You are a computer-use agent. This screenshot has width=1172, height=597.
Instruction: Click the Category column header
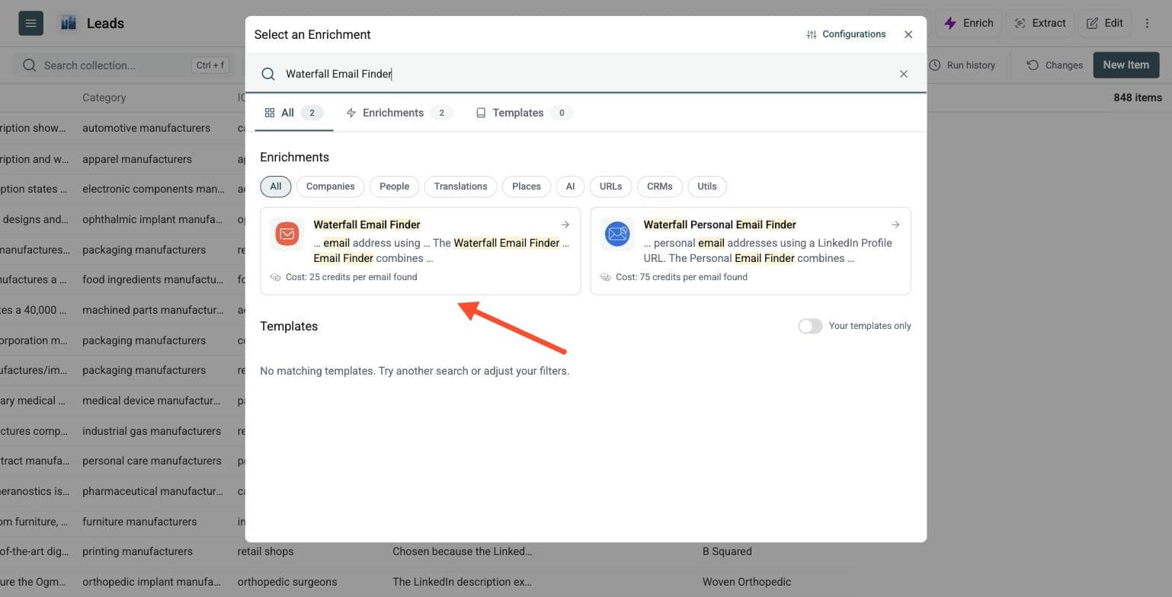tap(104, 97)
